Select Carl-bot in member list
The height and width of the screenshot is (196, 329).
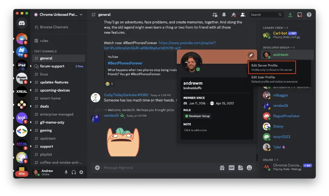287,35
